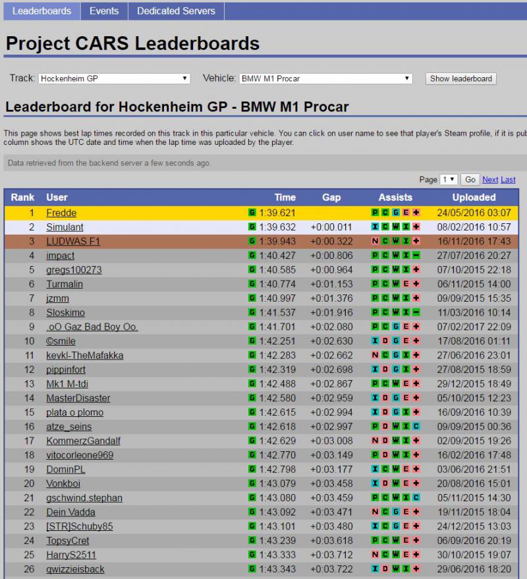Open the Page number dropdown

[x=449, y=179]
